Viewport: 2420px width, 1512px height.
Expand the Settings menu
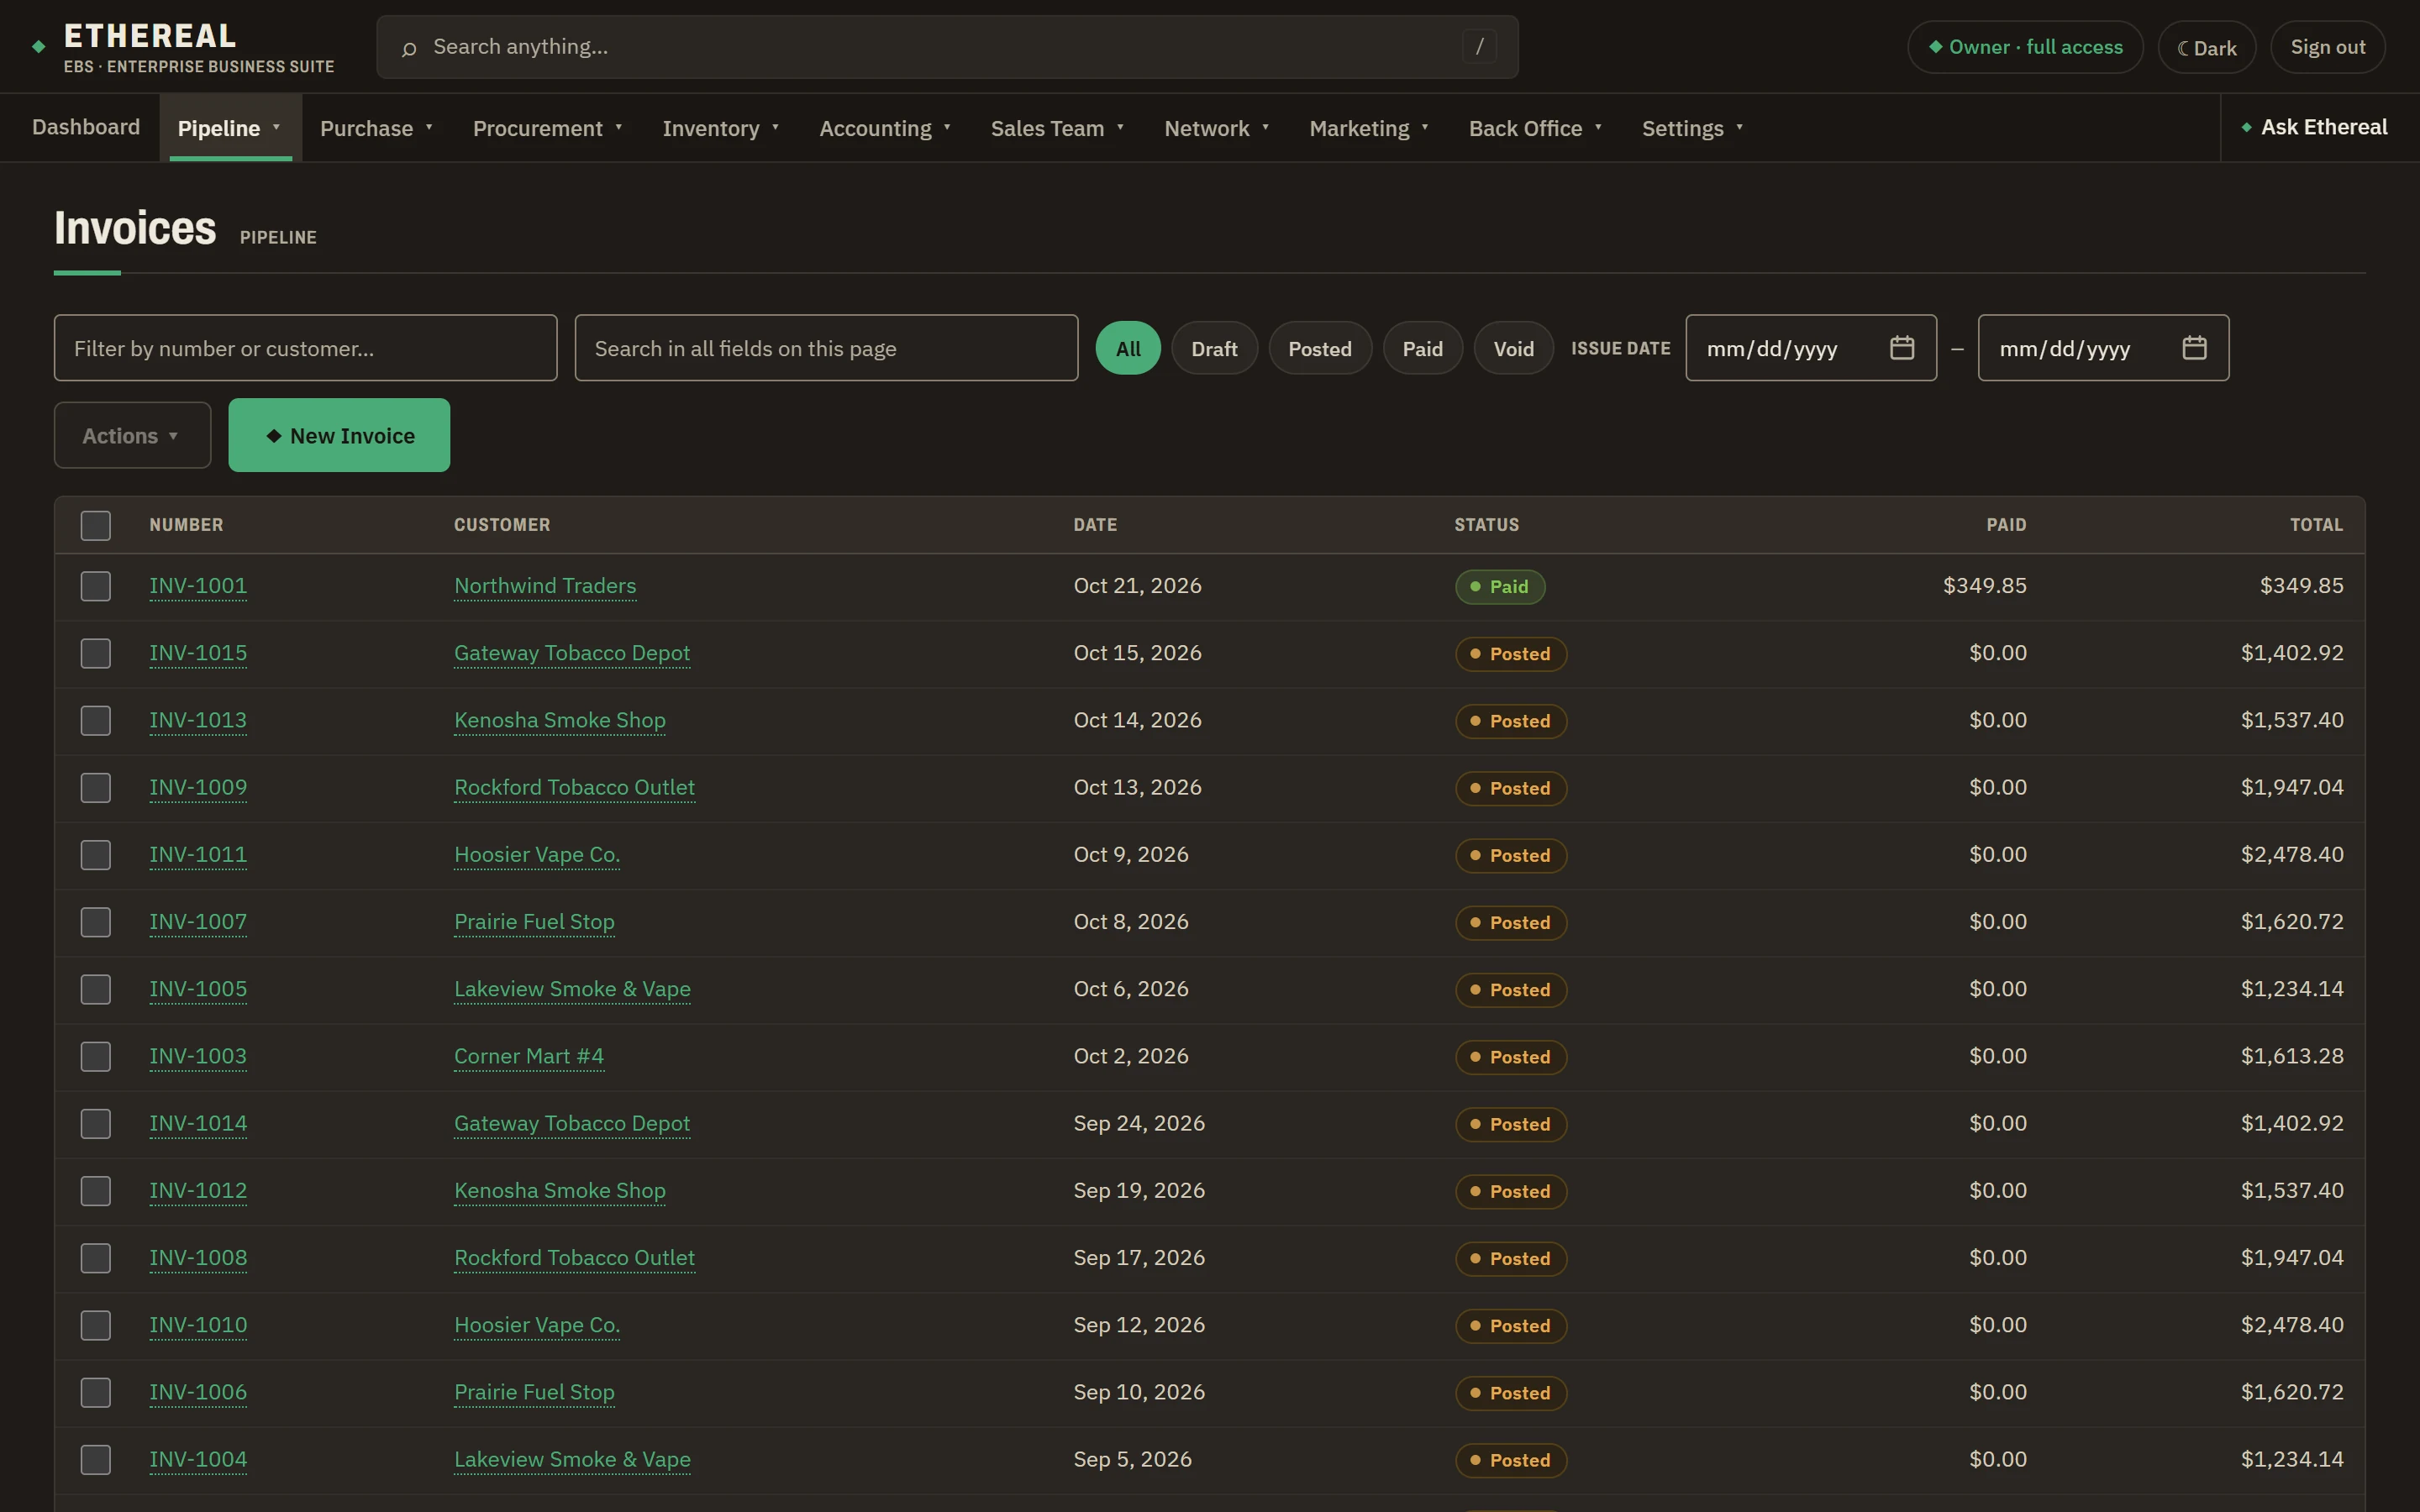(x=1692, y=128)
